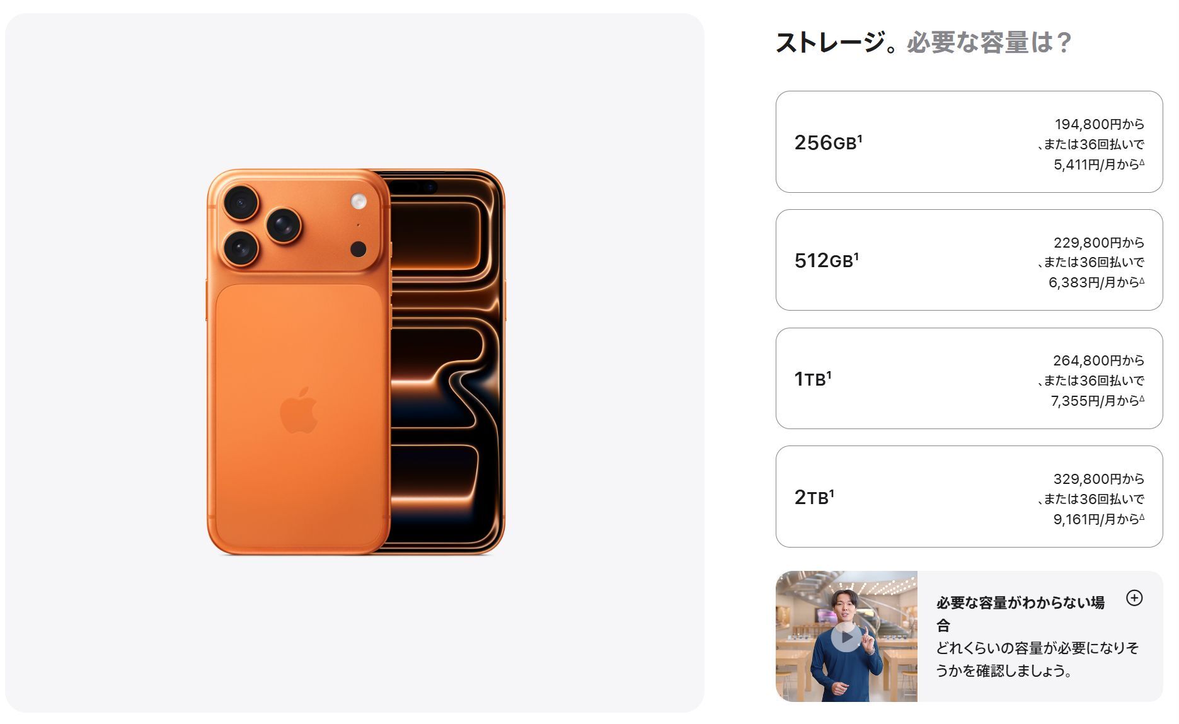This screenshot has width=1179, height=724.
Task: Select the 256GB storage option
Action: pyautogui.click(x=969, y=142)
